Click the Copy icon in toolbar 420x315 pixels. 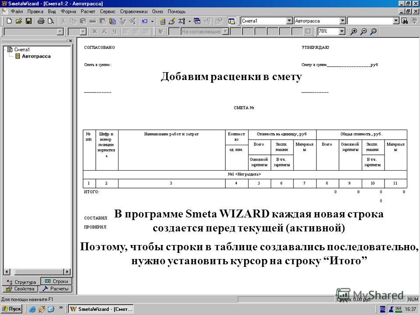coord(73,21)
